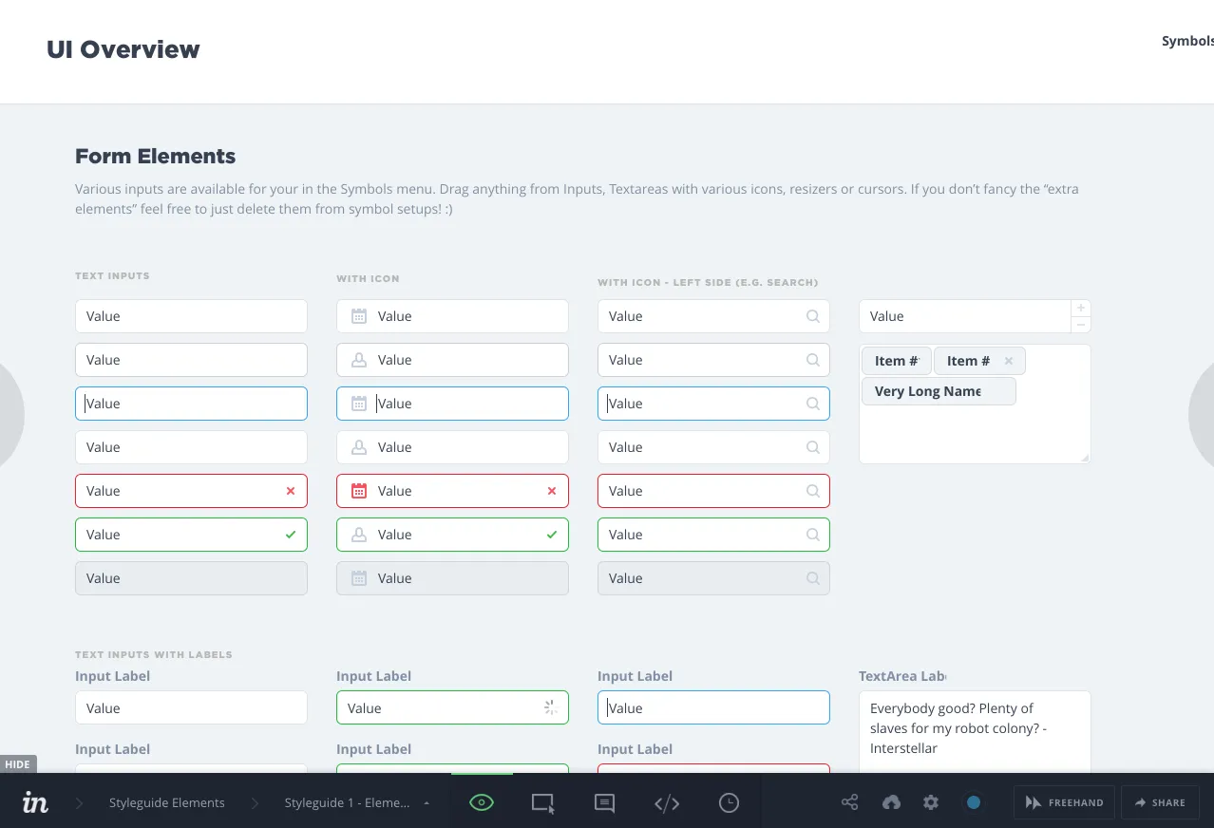Click the InVision logo in the toolbar

(x=34, y=802)
